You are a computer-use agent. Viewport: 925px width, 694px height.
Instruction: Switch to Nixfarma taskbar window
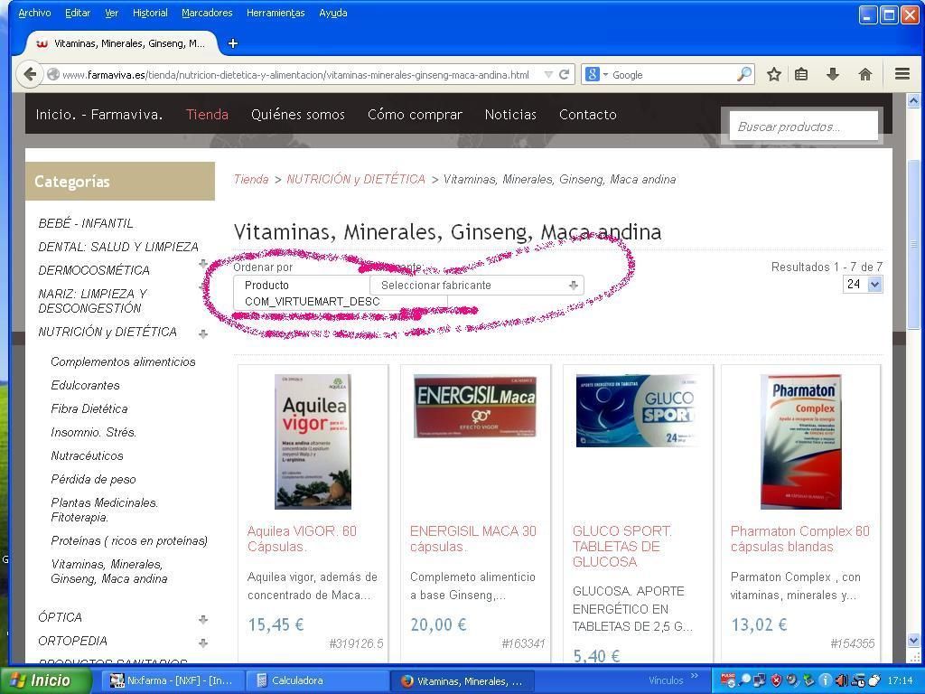click(x=171, y=681)
